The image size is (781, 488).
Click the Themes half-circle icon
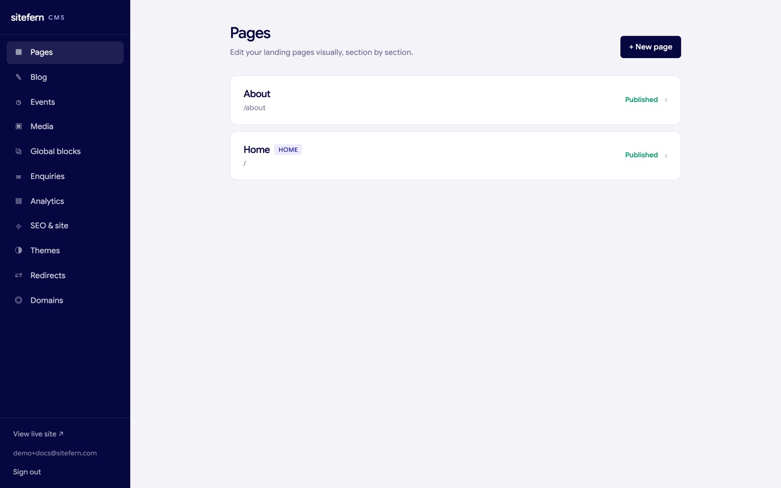pos(19,250)
